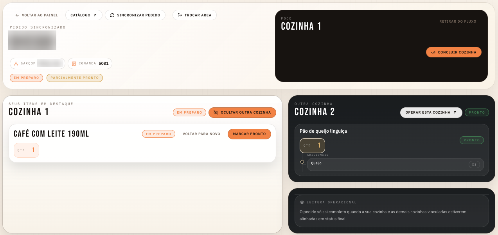Image resolution: width=498 pixels, height=235 pixels.
Task: Click the X1 quantity pill on Queijo
Action: tap(474, 165)
